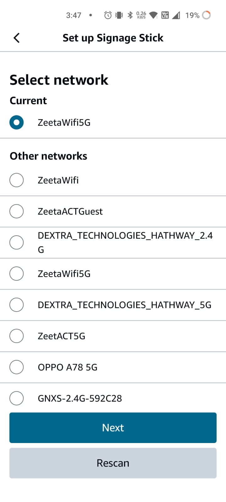Choose the ZeetACT5G network radio button
The height and width of the screenshot is (502, 226).
coord(17,336)
